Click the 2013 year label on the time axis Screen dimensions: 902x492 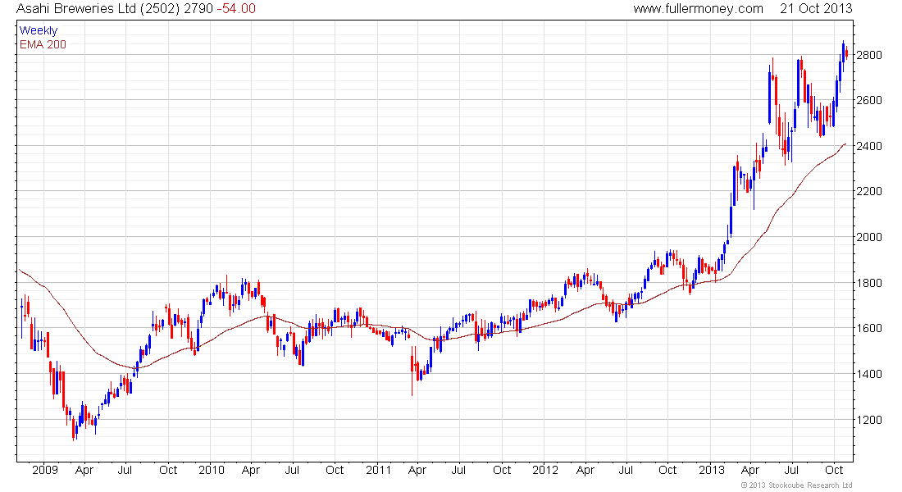(712, 470)
